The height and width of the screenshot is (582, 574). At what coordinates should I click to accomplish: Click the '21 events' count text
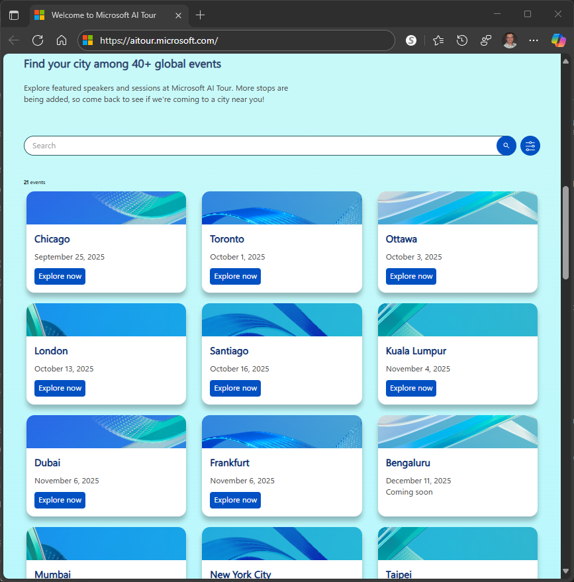coord(34,182)
